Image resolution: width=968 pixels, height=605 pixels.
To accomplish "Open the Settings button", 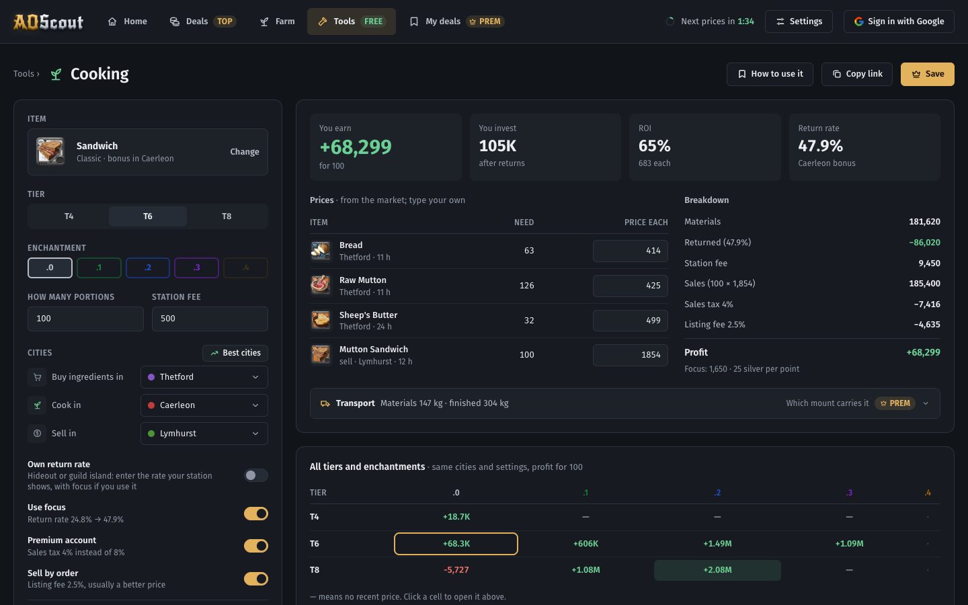I will pyautogui.click(x=799, y=22).
